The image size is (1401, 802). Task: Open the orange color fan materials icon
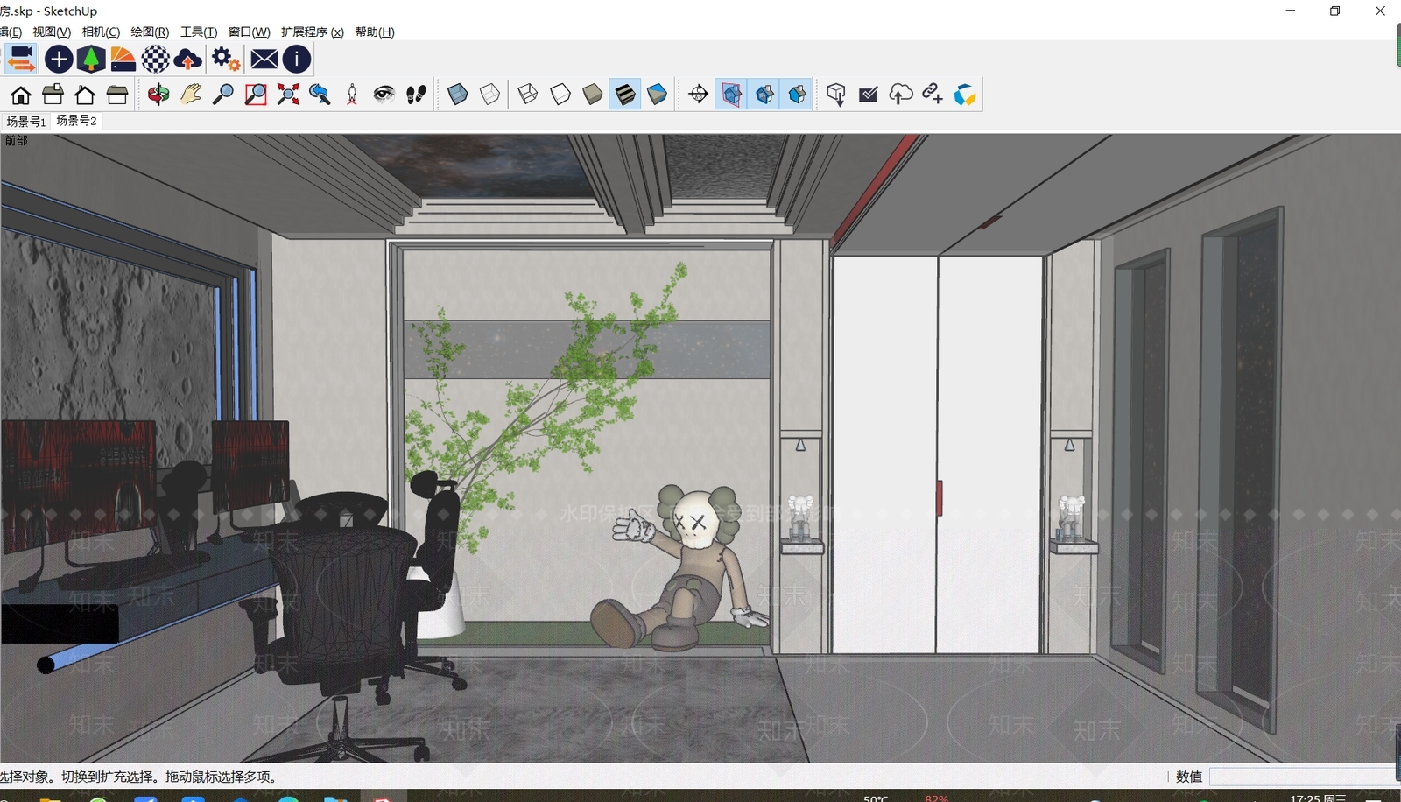click(123, 60)
